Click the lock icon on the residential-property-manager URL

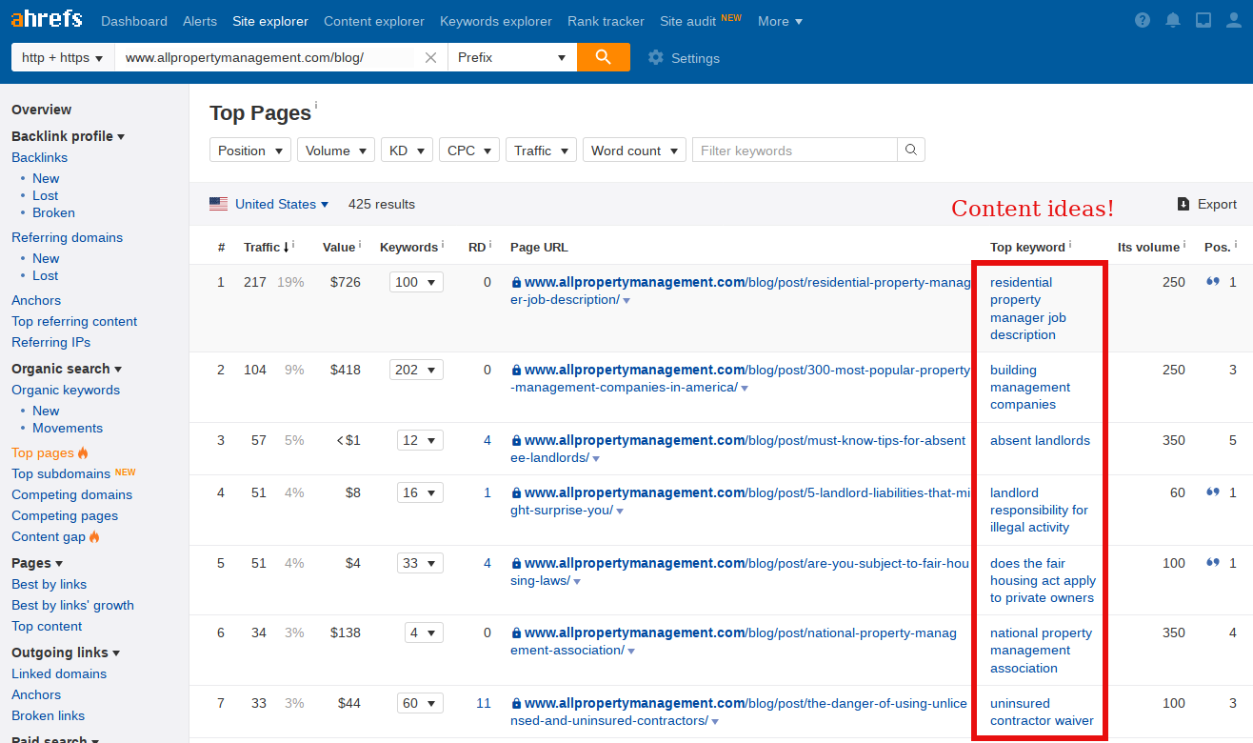(516, 282)
